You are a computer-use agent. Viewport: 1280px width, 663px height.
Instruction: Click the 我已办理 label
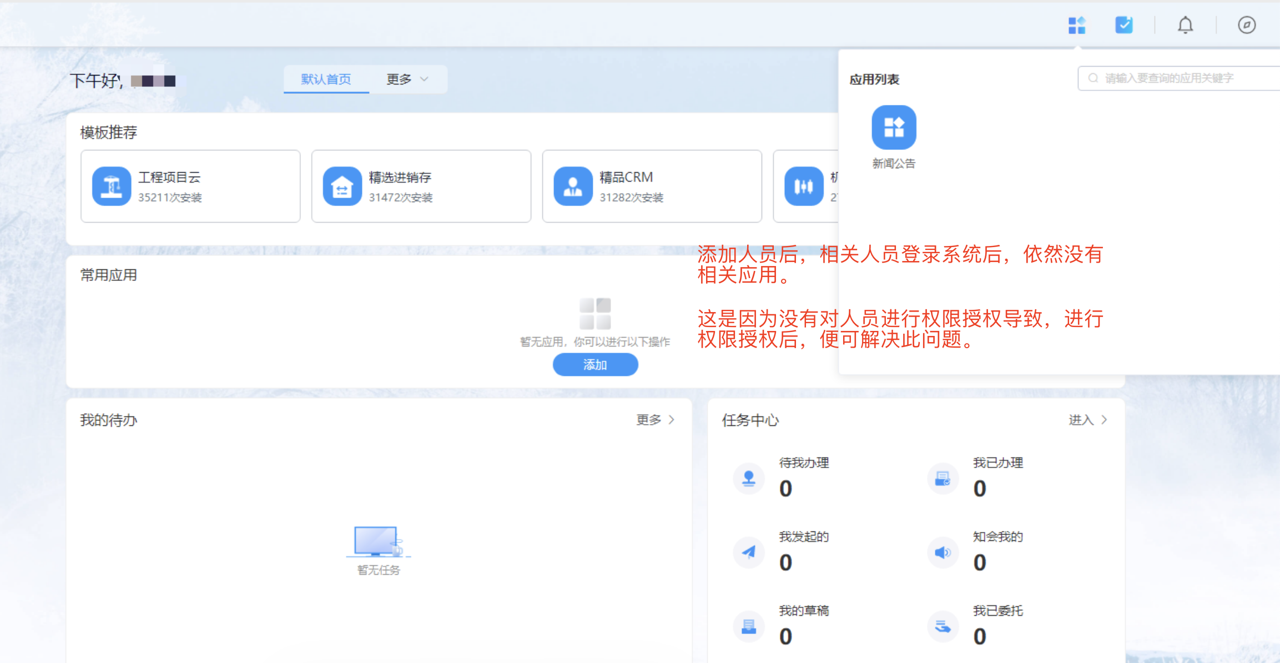click(998, 463)
